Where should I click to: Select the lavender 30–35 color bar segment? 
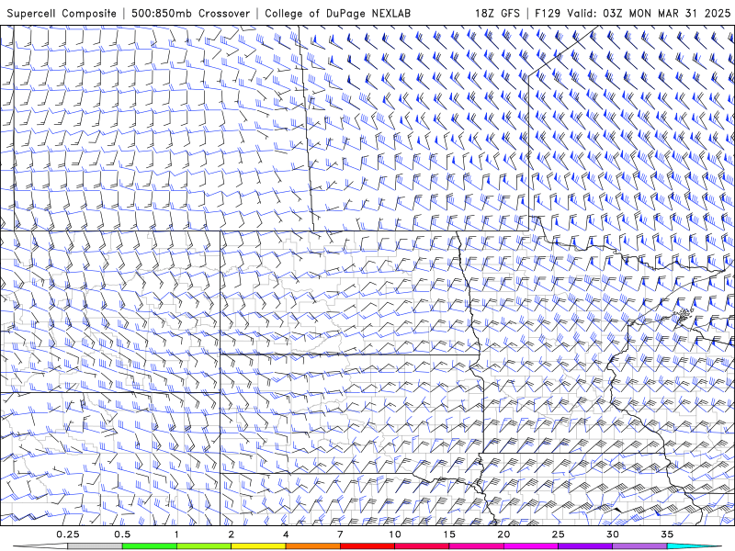(x=639, y=546)
